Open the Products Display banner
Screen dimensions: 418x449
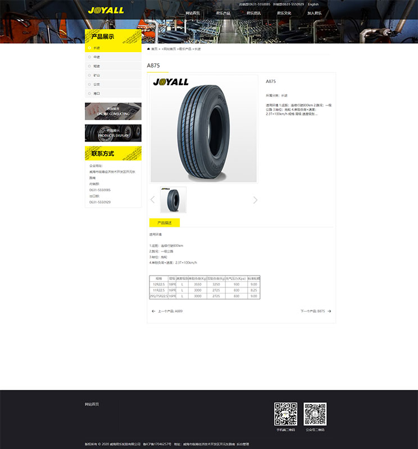(x=113, y=133)
